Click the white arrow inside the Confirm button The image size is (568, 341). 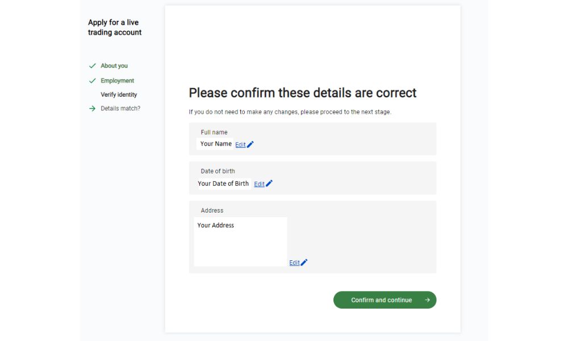[x=427, y=300]
